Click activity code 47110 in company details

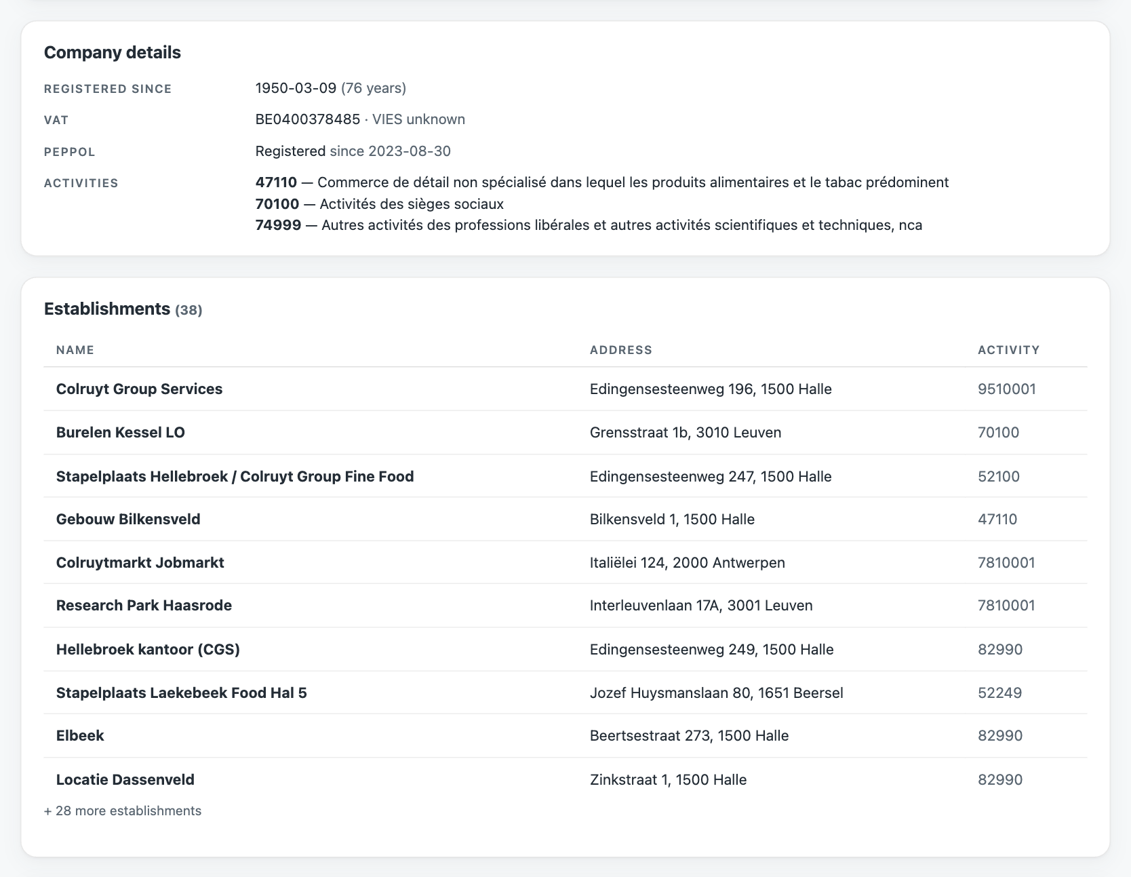[x=276, y=182]
